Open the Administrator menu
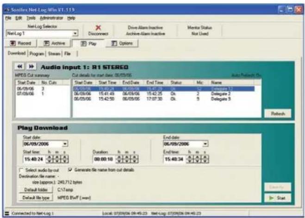Screen dimensions: 305x218 click(x=51, y=18)
